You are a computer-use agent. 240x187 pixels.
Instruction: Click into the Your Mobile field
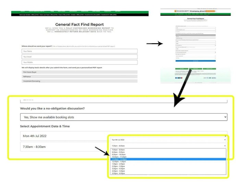(79, 62)
